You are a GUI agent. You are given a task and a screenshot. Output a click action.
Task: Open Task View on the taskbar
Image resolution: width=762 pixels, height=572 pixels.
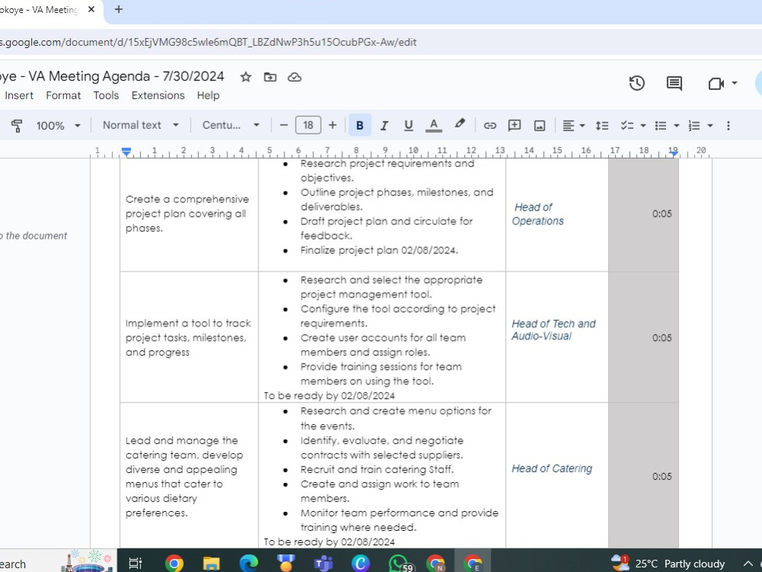(135, 564)
